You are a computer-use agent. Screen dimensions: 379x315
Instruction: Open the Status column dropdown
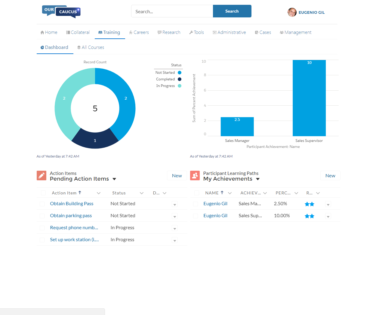tap(141, 193)
